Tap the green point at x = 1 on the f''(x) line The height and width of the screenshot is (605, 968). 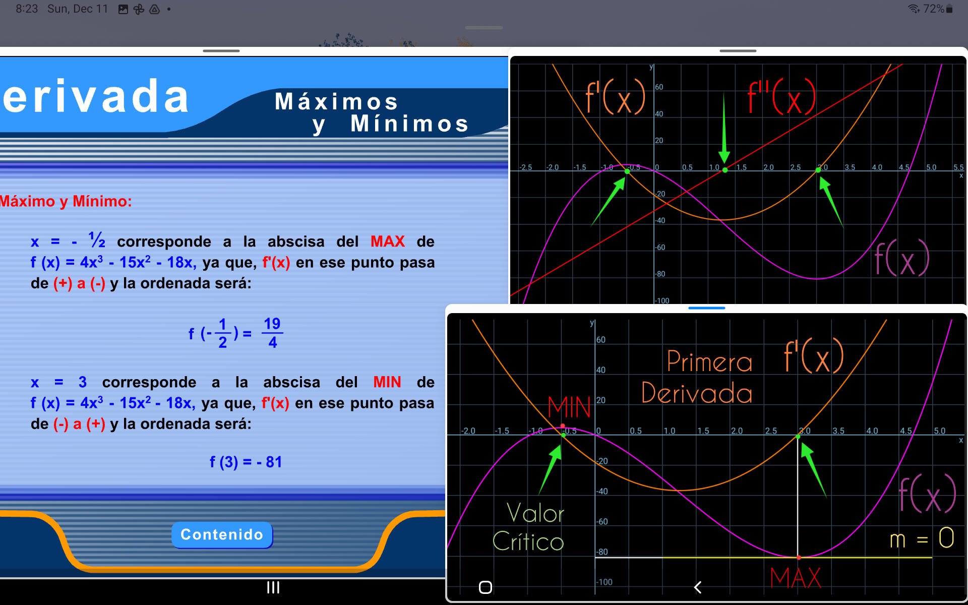pos(724,170)
